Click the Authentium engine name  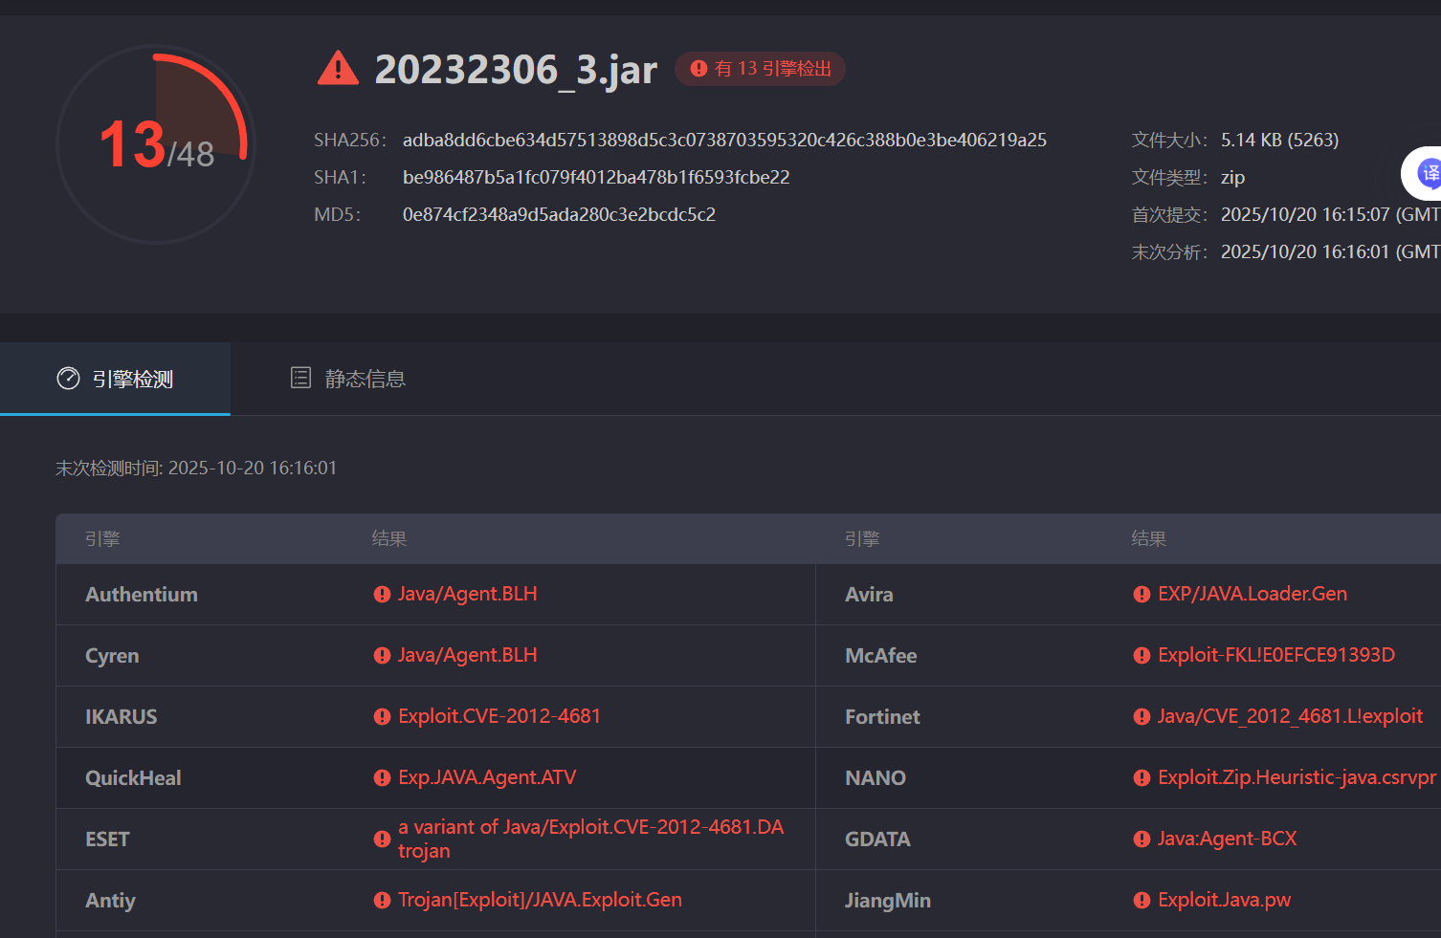point(142,595)
